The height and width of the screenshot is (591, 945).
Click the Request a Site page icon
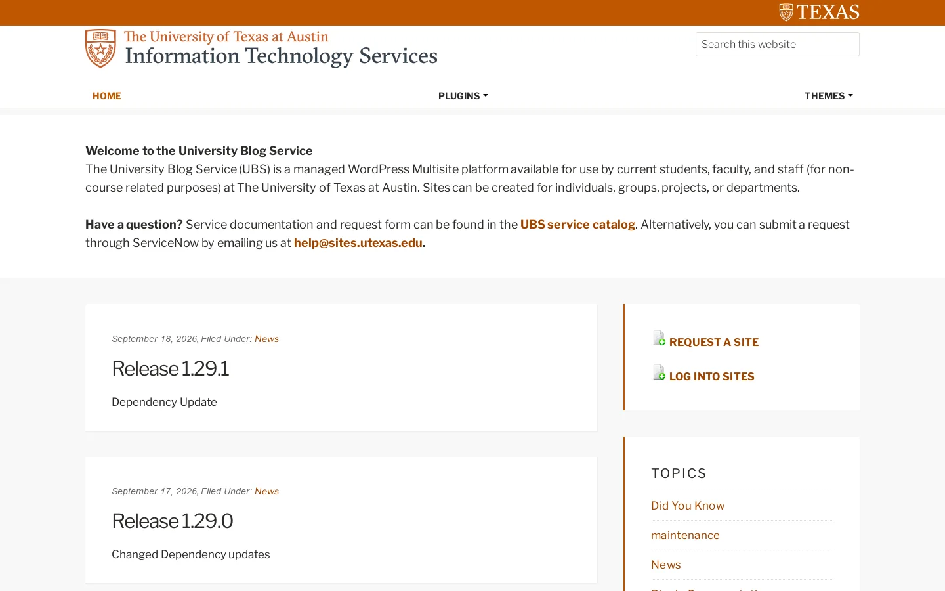click(659, 338)
